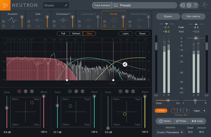
Task: Open Transient Shaper preset list icon
Action: click(130, 21)
